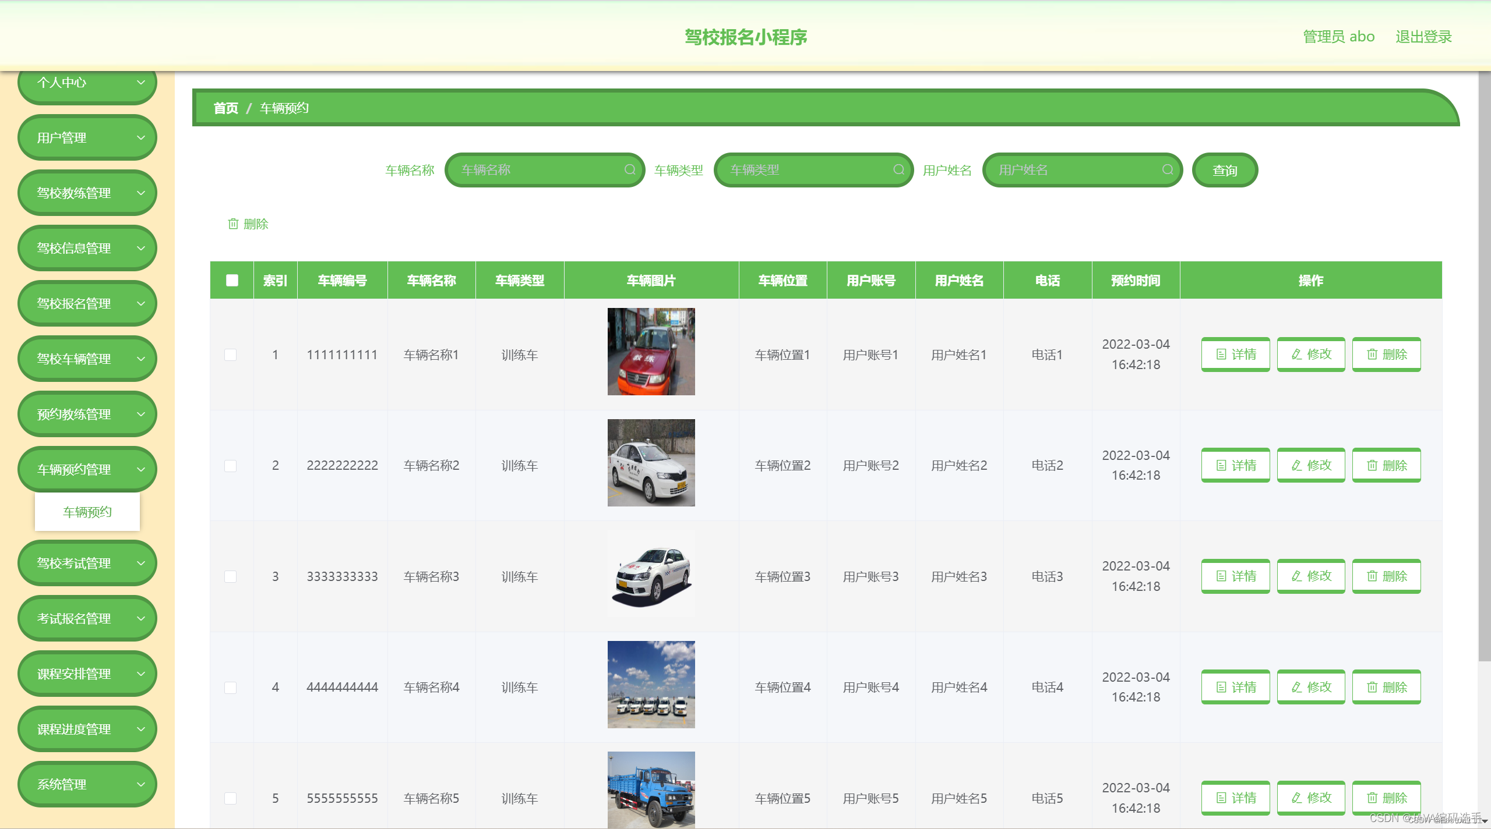Expand 驾校信息管理 chevron
Image resolution: width=1491 pixels, height=829 pixels.
click(141, 249)
